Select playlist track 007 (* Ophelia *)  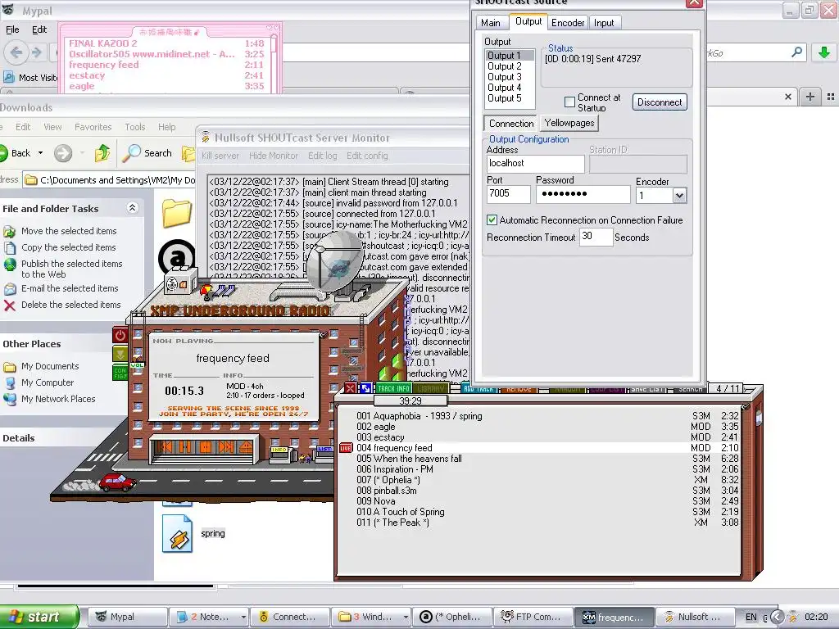pyautogui.click(x=546, y=480)
